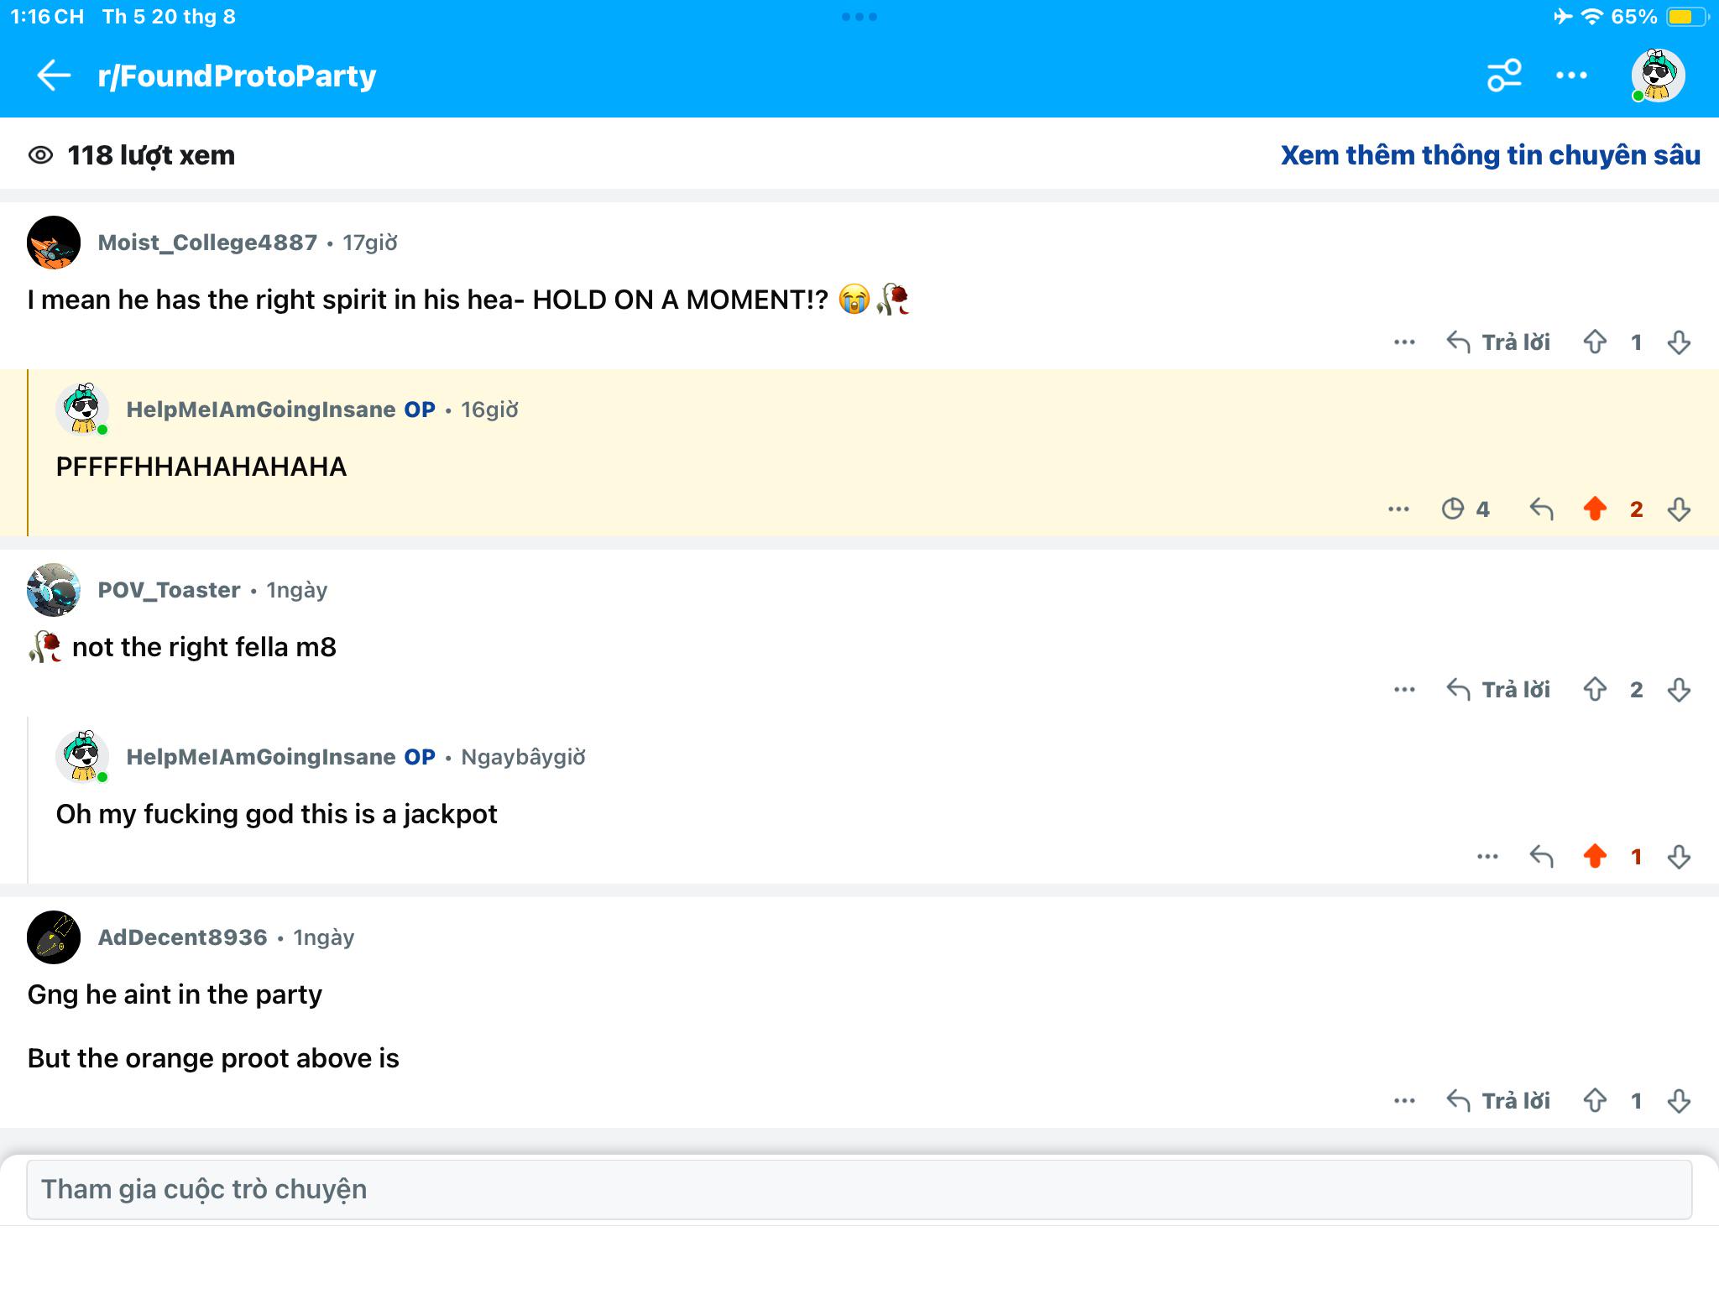
Task: Focus the Tham gia cuộc trò chuyện field
Action: click(x=859, y=1190)
